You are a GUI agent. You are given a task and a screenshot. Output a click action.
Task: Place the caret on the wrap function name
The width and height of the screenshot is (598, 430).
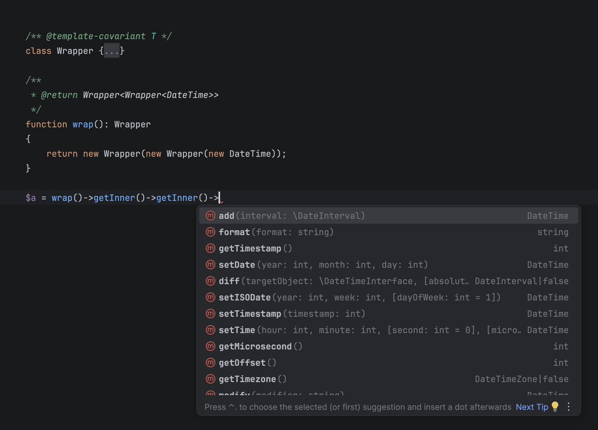pyautogui.click(x=83, y=124)
